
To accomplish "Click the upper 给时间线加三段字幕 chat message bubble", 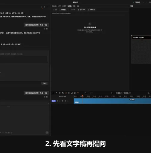I will point(36,25).
